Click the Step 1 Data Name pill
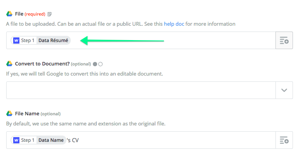The width and height of the screenshot is (298, 157). [x=38, y=140]
